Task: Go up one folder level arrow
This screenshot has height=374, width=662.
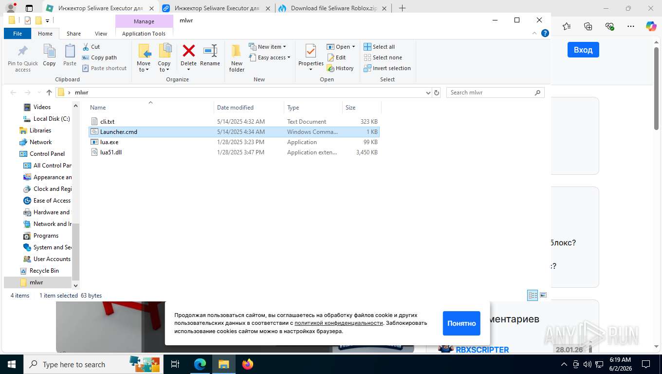Action: pyautogui.click(x=49, y=93)
